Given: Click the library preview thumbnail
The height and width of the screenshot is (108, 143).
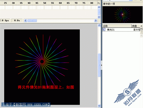Looking at the screenshot, I should pos(123,15).
